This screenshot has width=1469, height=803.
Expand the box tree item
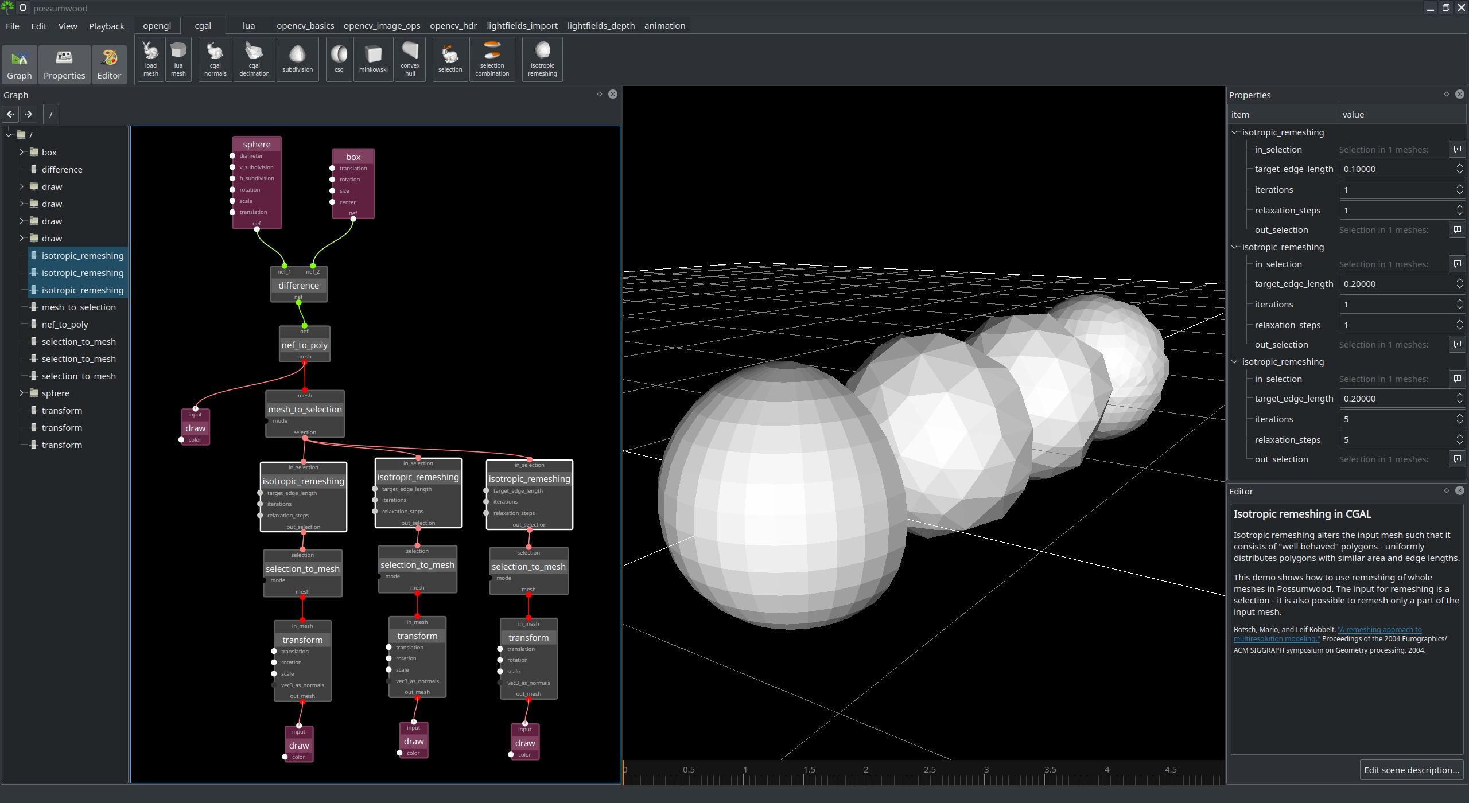pyautogui.click(x=22, y=152)
